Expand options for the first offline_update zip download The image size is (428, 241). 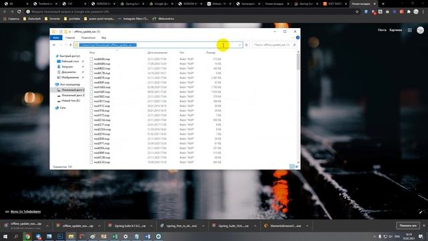tap(47, 226)
